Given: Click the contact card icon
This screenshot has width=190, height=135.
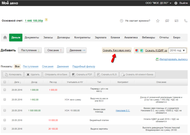Looking at the screenshot, I should click(176, 21).
